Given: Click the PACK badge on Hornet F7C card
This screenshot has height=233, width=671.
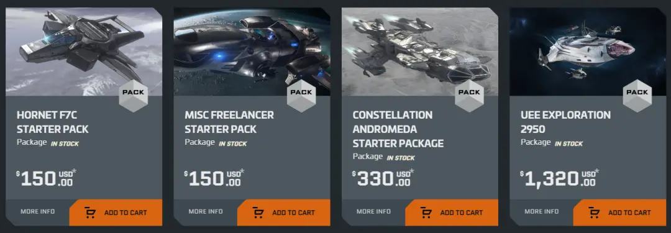Looking at the screenshot, I should click(134, 96).
